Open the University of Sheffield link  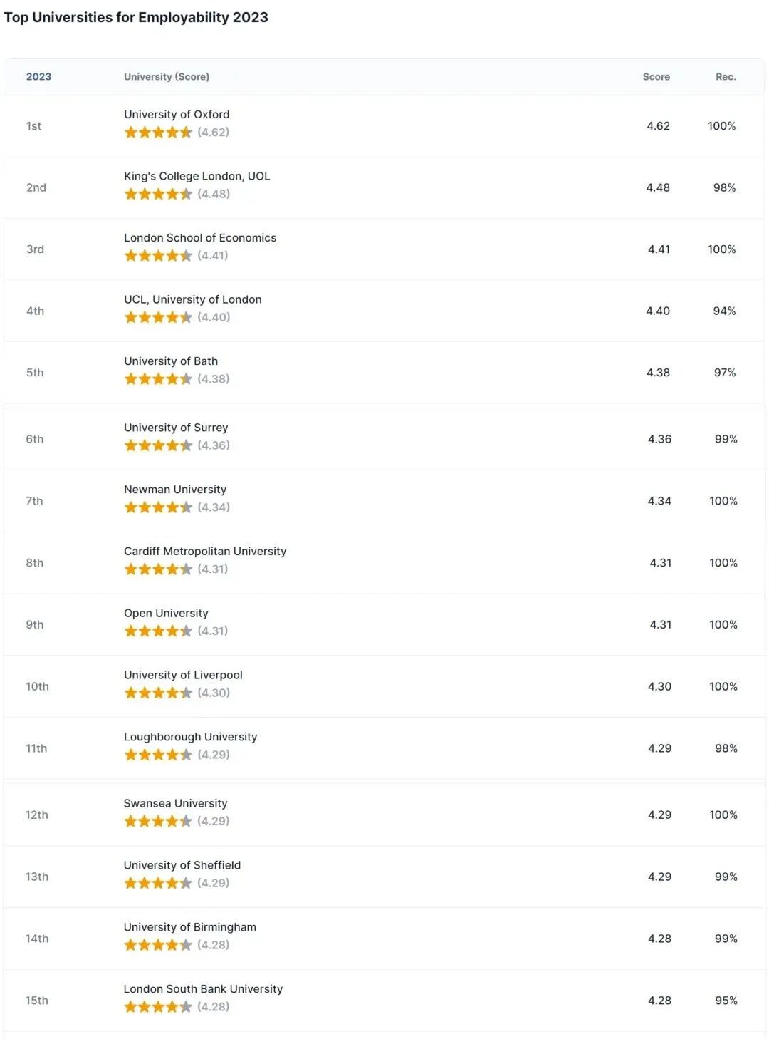point(182,865)
